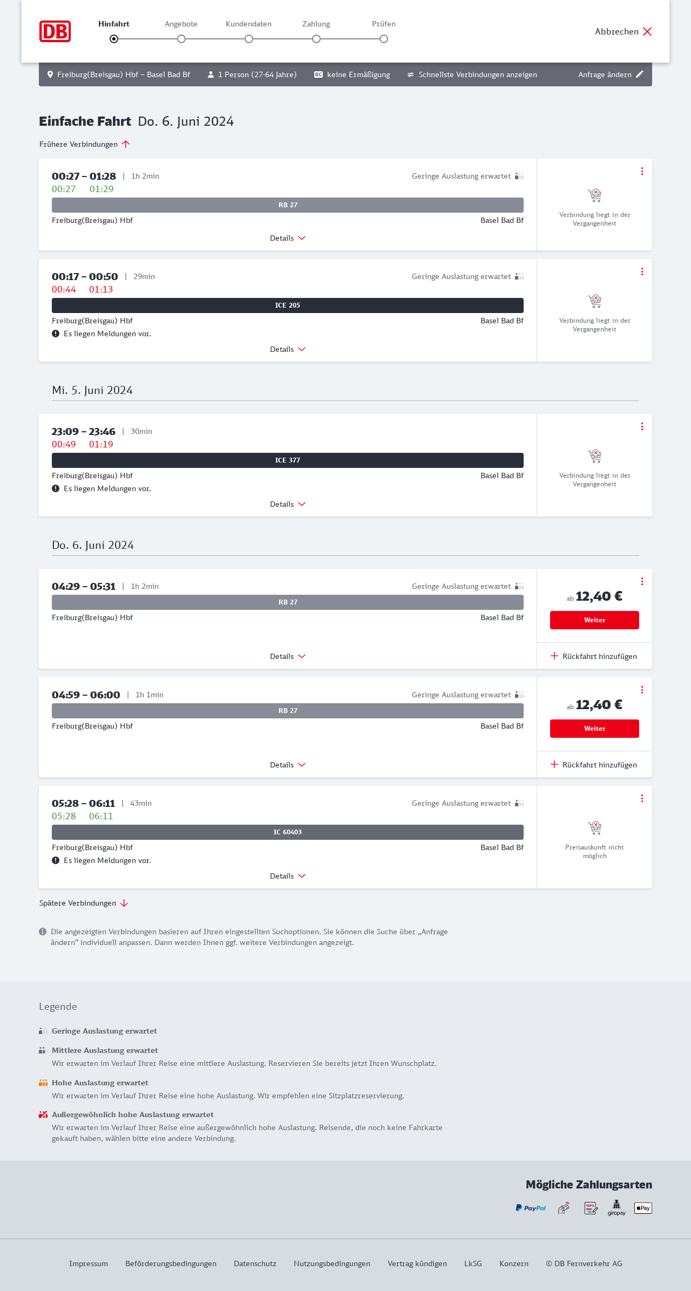The image size is (691, 1291).
Task: Click the pencil icon beside Anfrage ändern
Action: (x=640, y=74)
